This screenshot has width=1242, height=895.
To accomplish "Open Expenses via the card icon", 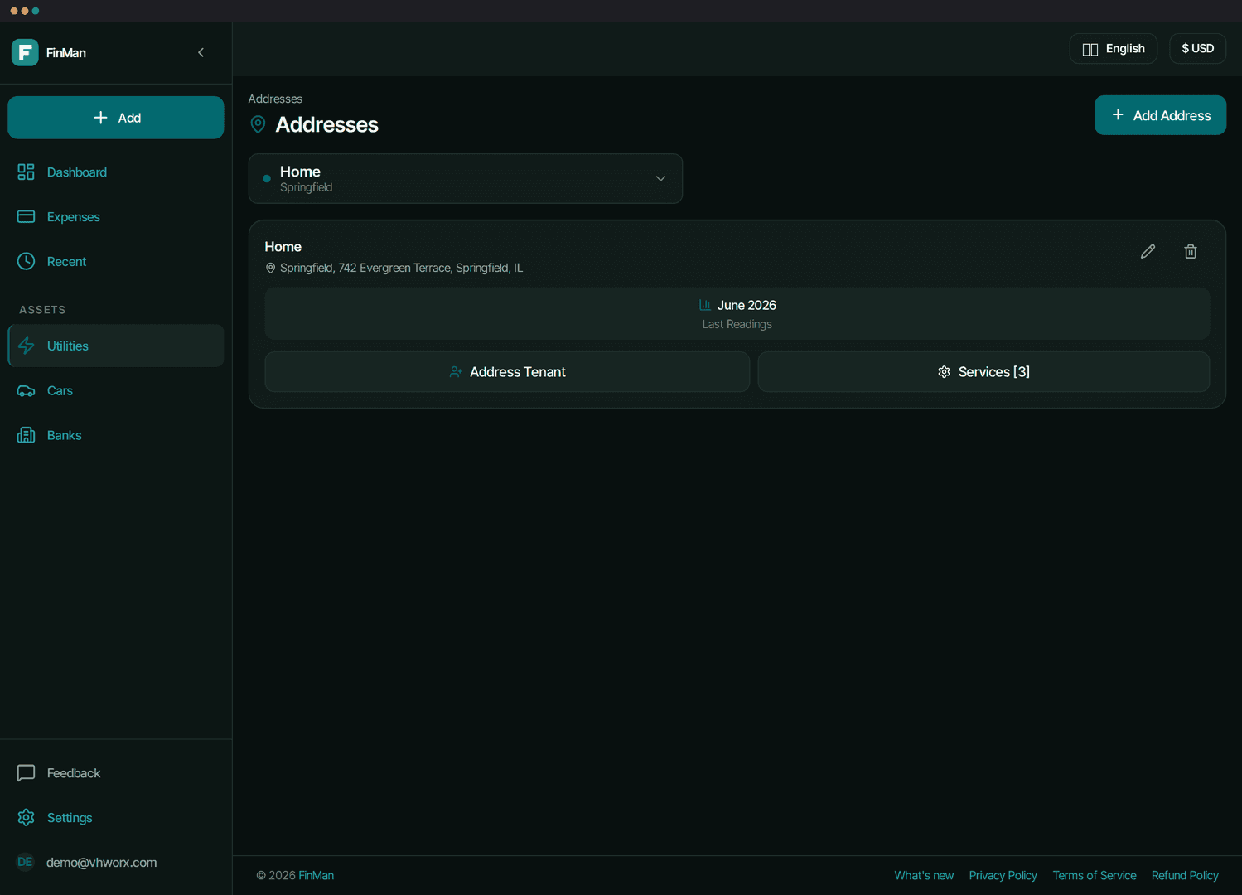I will point(26,217).
